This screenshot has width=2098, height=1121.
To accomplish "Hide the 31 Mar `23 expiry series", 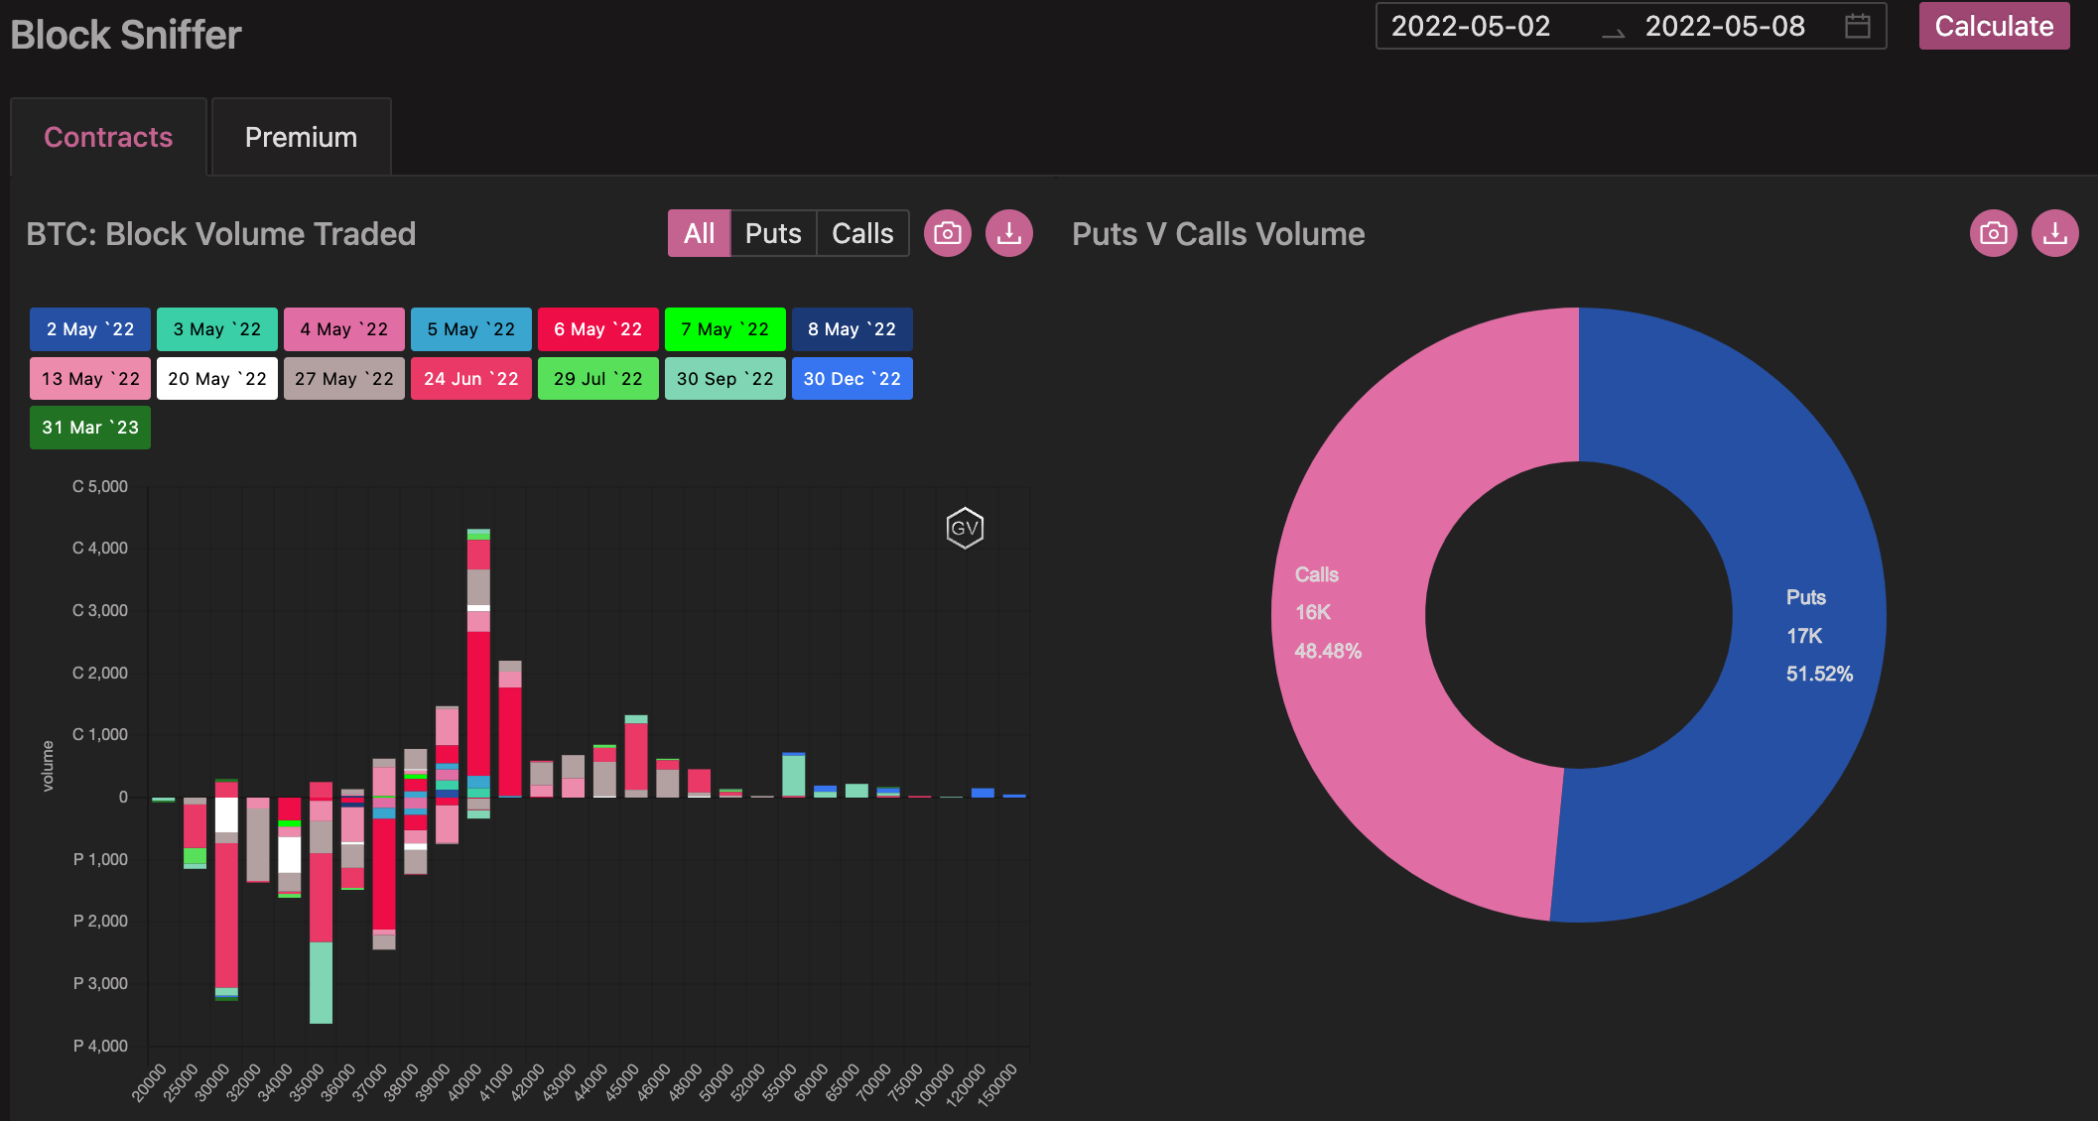I will tap(90, 428).
